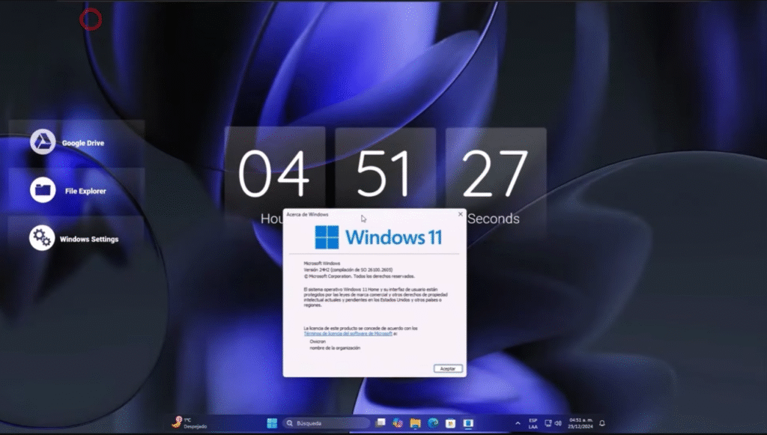The height and width of the screenshot is (435, 767).
Task: Open the ESP LAA language switcher
Action: [533, 423]
